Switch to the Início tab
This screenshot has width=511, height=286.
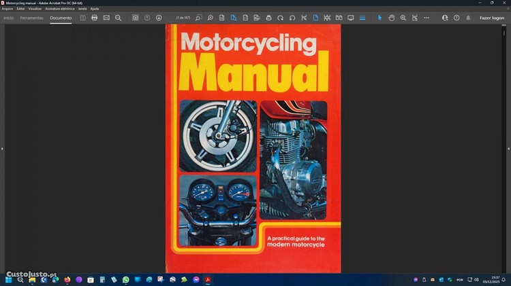(x=8, y=18)
